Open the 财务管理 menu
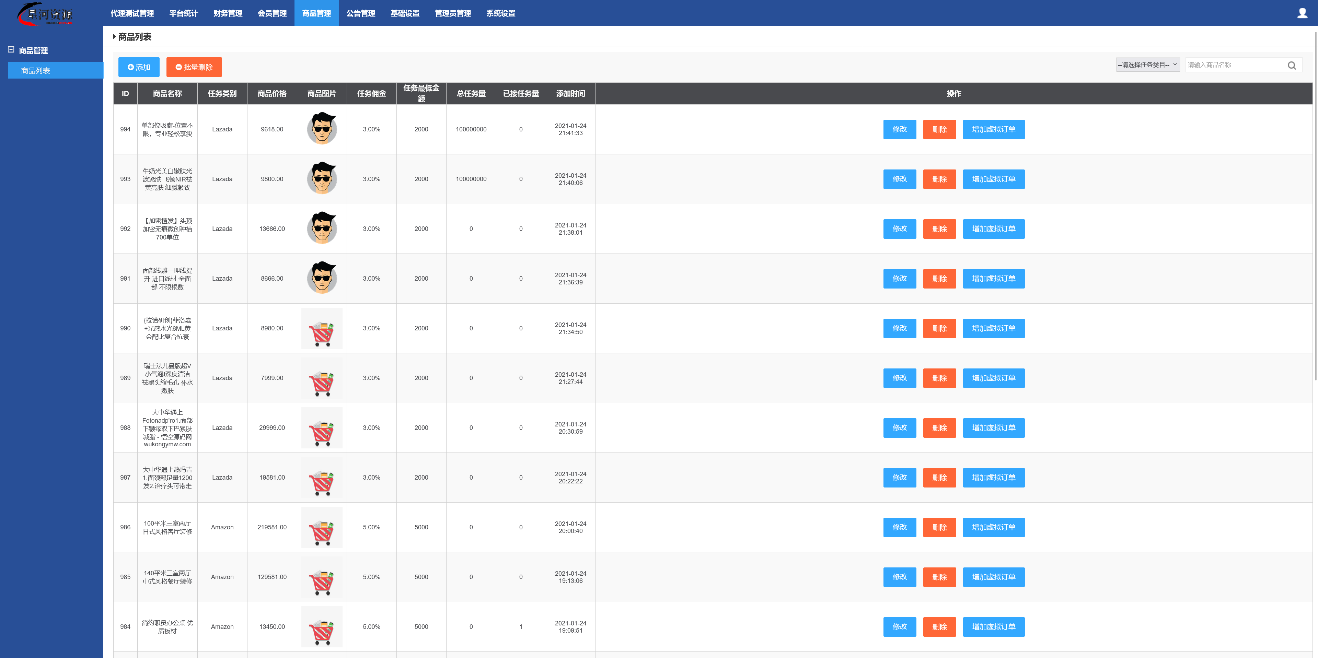 tap(228, 13)
